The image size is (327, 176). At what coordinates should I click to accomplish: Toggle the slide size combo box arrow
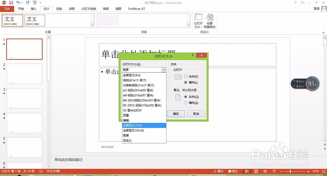coord(164,70)
